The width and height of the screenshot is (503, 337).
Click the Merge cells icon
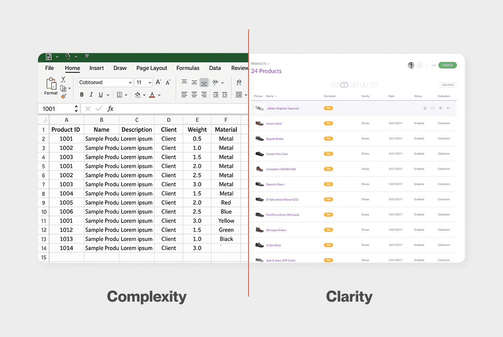(239, 95)
